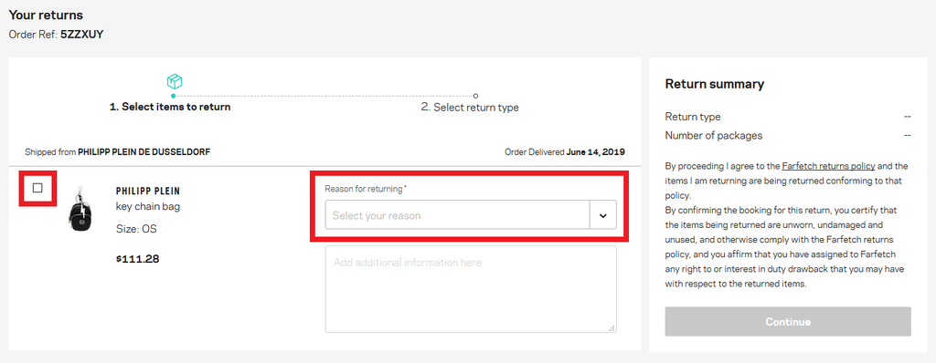936x363 pixels.
Task: Click the $111.28 item price
Action: coord(138,259)
